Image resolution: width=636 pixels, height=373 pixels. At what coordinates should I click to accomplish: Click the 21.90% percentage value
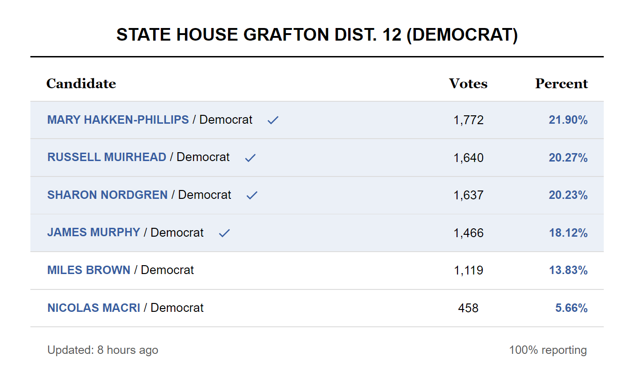(x=568, y=120)
